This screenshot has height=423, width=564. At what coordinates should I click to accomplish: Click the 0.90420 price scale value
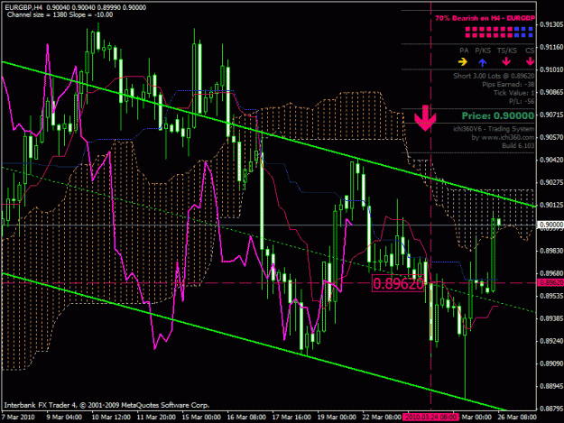(551, 160)
